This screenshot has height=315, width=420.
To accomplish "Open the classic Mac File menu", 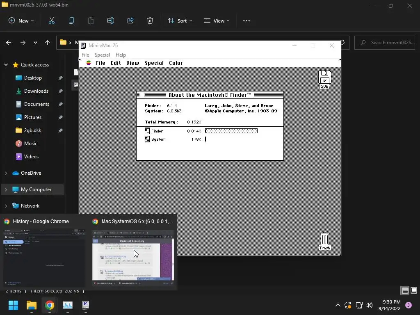I will pos(100,63).
